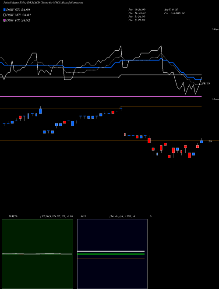Click the 'ADX' panel heading

click(x=83, y=216)
